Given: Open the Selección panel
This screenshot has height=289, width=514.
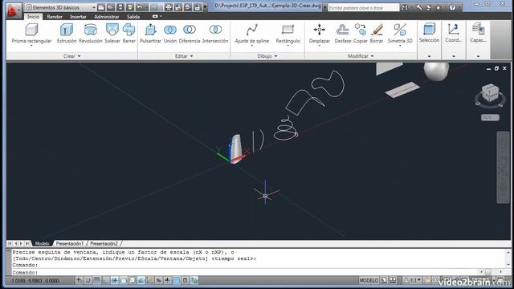Looking at the screenshot, I should point(429,33).
